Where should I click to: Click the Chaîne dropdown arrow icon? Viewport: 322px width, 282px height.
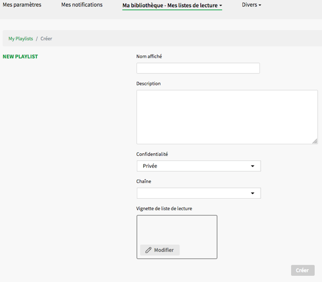tap(252, 193)
